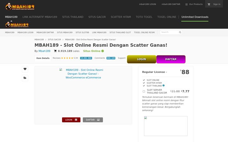Image resolution: width=228 pixels, height=142 pixels.
Task: Click the gray DAFTAR button under the preview
Action: click(93, 120)
